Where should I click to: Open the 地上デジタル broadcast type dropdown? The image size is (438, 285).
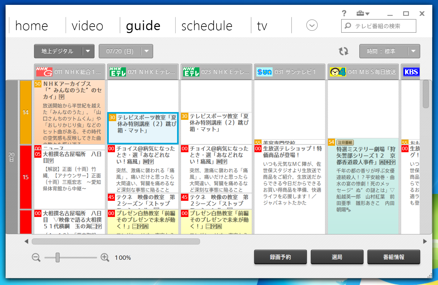[64, 51]
